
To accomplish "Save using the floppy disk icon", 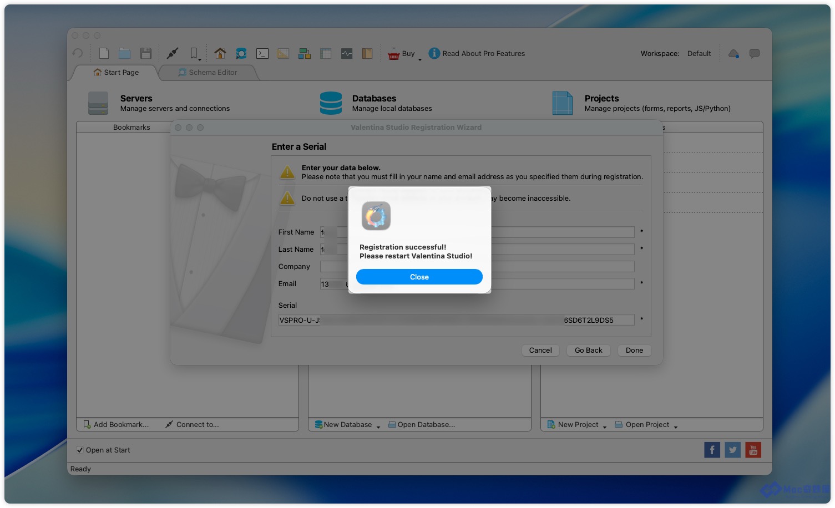I will [x=146, y=53].
